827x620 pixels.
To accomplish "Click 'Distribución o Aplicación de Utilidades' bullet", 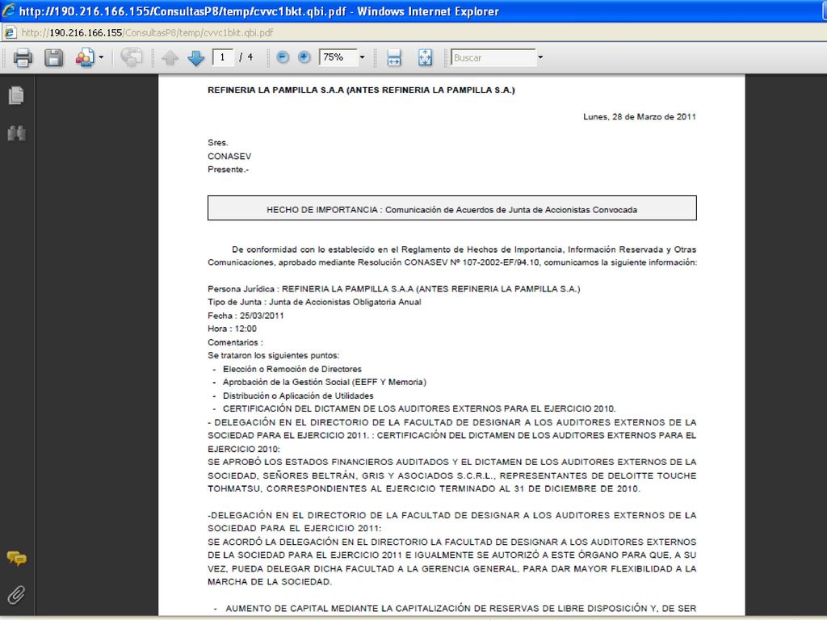I will [x=298, y=396].
